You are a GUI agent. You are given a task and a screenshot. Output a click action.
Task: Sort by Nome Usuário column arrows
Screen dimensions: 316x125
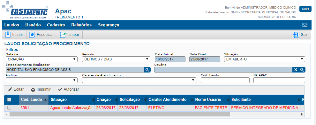228,100
